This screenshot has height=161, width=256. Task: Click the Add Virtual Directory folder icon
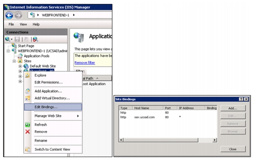click(x=28, y=98)
